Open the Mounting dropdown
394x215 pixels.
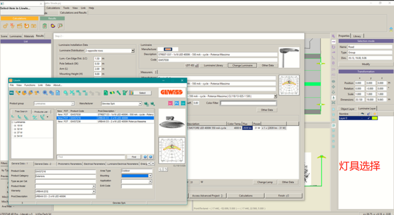point(150,176)
